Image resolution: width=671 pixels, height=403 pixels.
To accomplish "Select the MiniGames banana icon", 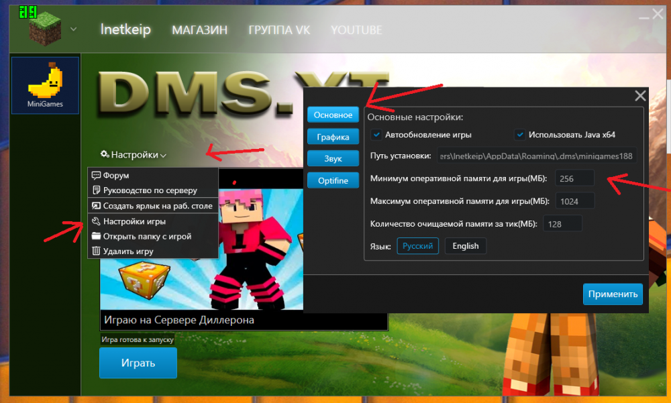I will [46, 82].
